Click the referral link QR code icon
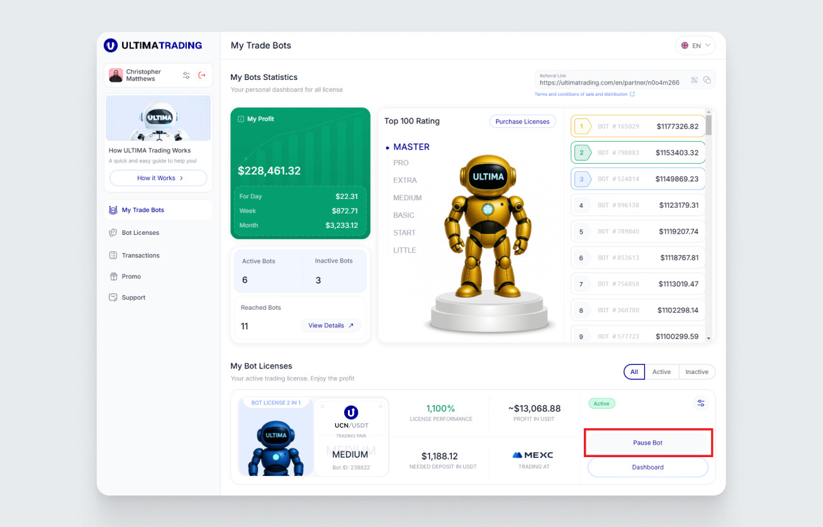Screen dimensions: 823x527 (x=695, y=80)
